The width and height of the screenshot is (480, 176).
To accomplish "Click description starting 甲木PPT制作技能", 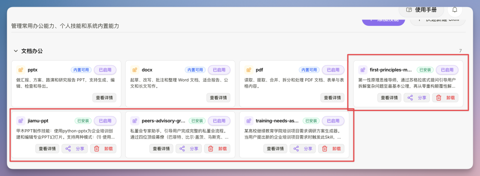I will 66,134.
